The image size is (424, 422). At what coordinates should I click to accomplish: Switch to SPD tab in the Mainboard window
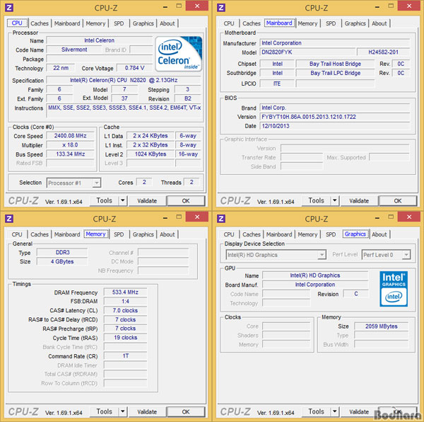pos(331,23)
